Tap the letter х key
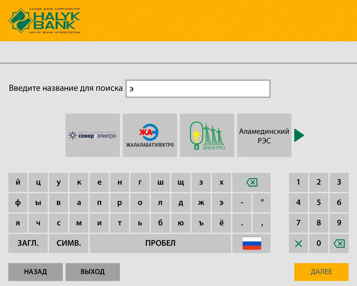This screenshot has width=357, height=286. point(221,182)
